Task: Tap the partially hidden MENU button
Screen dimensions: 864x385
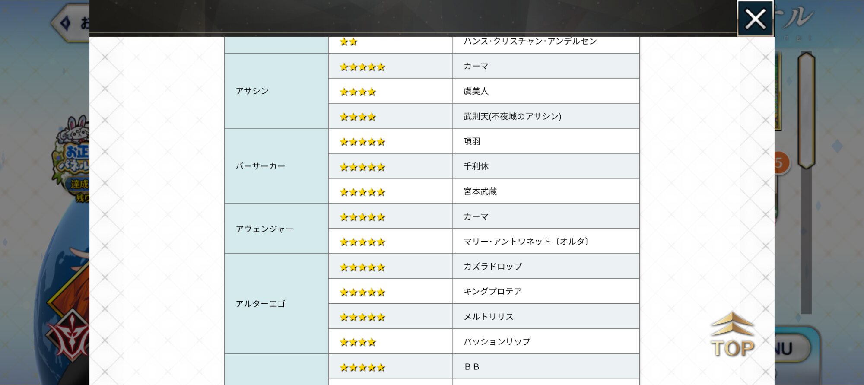Action: tap(790, 348)
